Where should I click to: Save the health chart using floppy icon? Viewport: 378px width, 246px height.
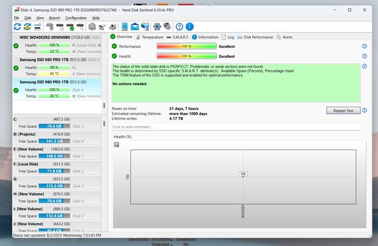(117, 144)
